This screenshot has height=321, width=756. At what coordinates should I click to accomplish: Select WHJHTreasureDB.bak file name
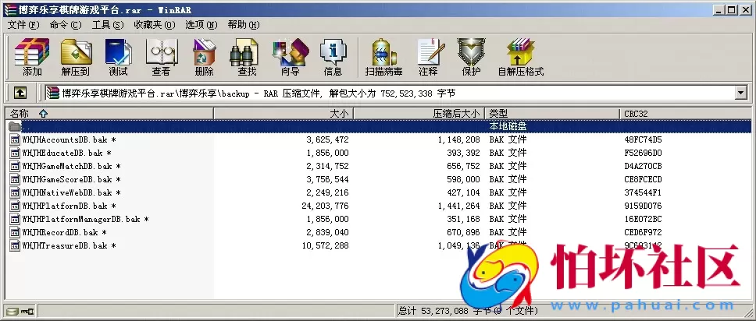tap(65, 245)
